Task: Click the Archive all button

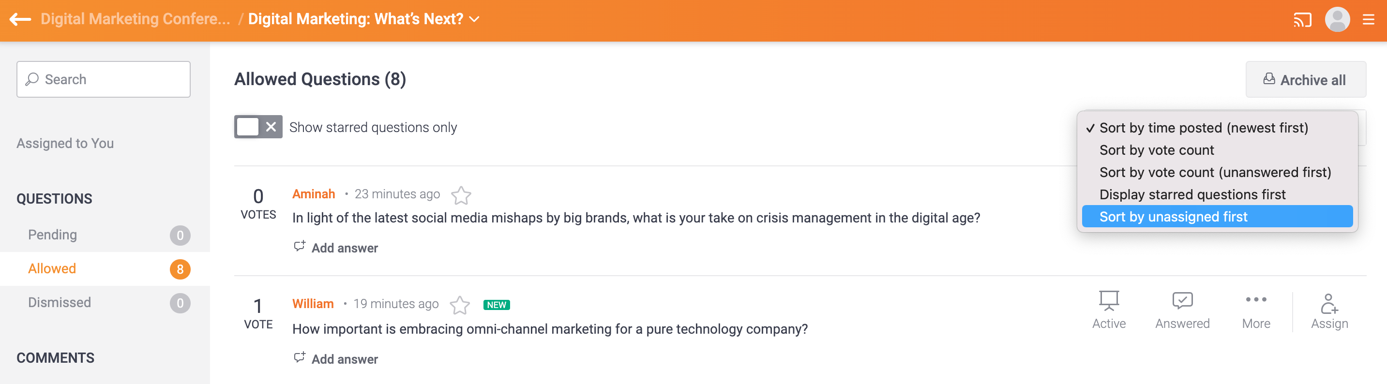Action: coord(1305,80)
